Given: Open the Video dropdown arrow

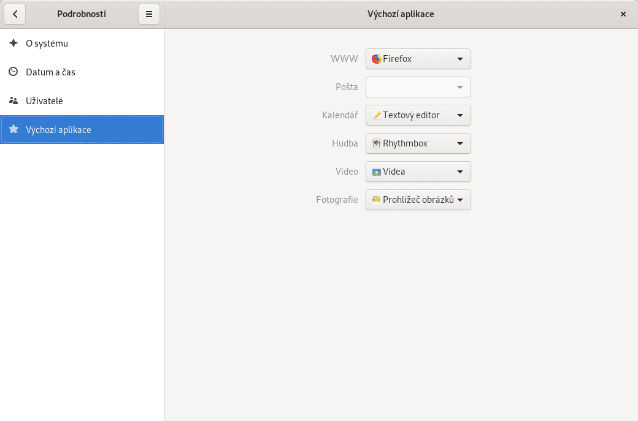Looking at the screenshot, I should coord(460,172).
